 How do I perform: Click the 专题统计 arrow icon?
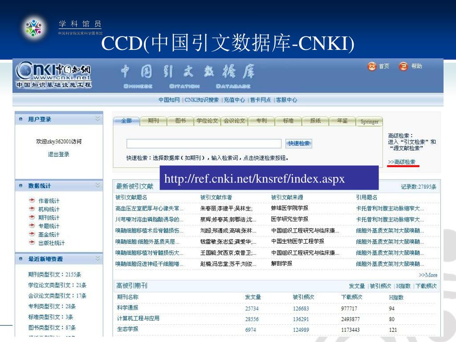[32, 226]
